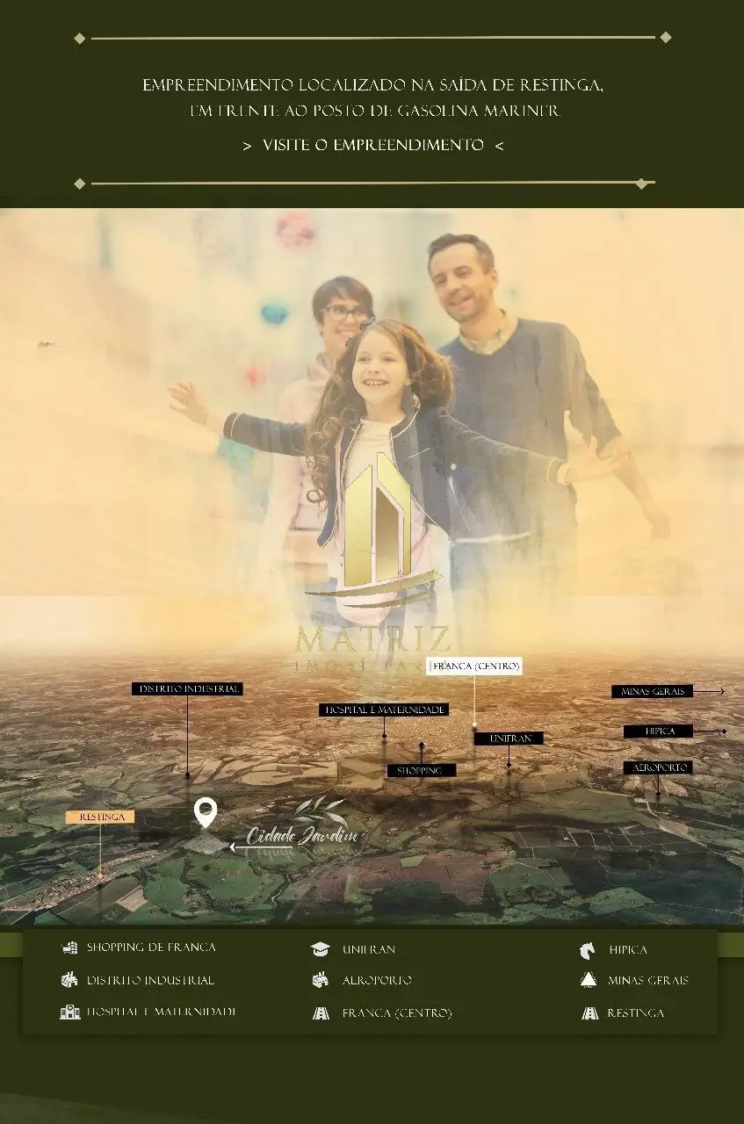744x1124 pixels.
Task: Click the Aeroporto legend icon
Action: (320, 980)
